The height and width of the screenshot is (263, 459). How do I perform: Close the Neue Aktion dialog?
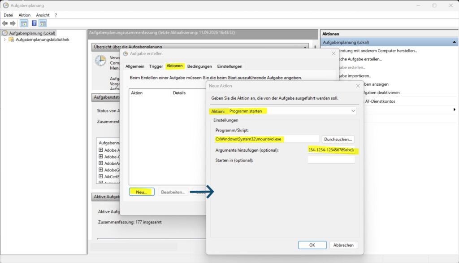click(358, 86)
